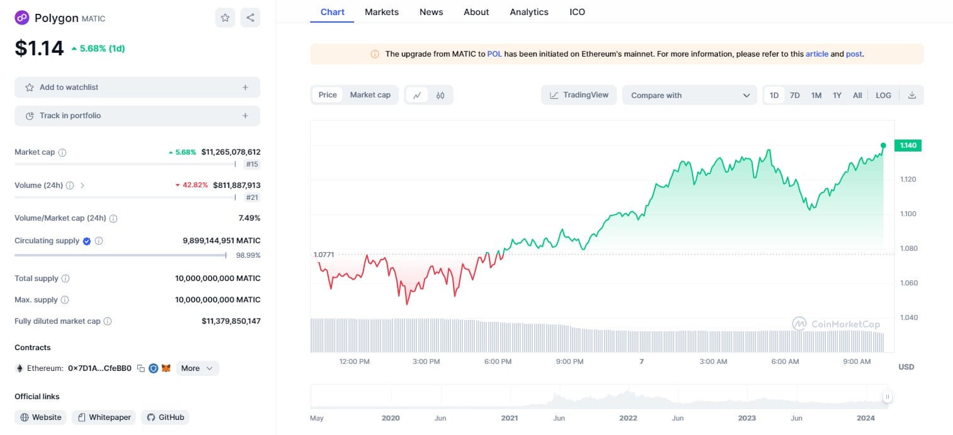
Task: Open the Markets tab
Action: tap(382, 12)
